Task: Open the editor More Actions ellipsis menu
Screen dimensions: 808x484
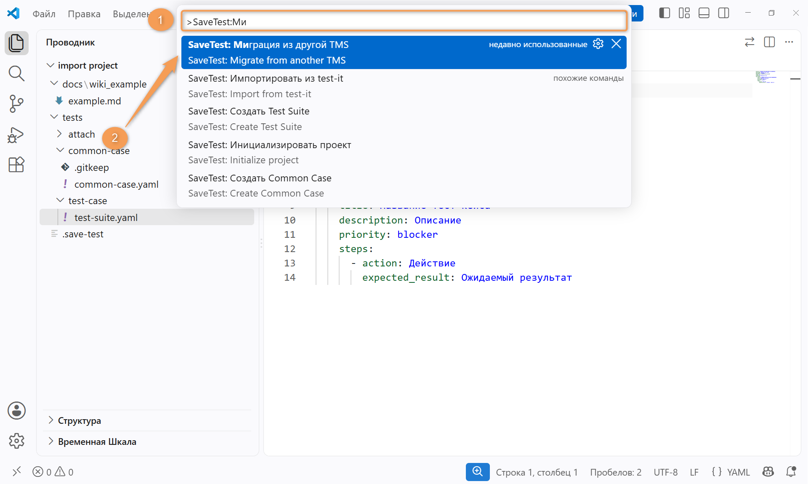Action: coord(789,42)
